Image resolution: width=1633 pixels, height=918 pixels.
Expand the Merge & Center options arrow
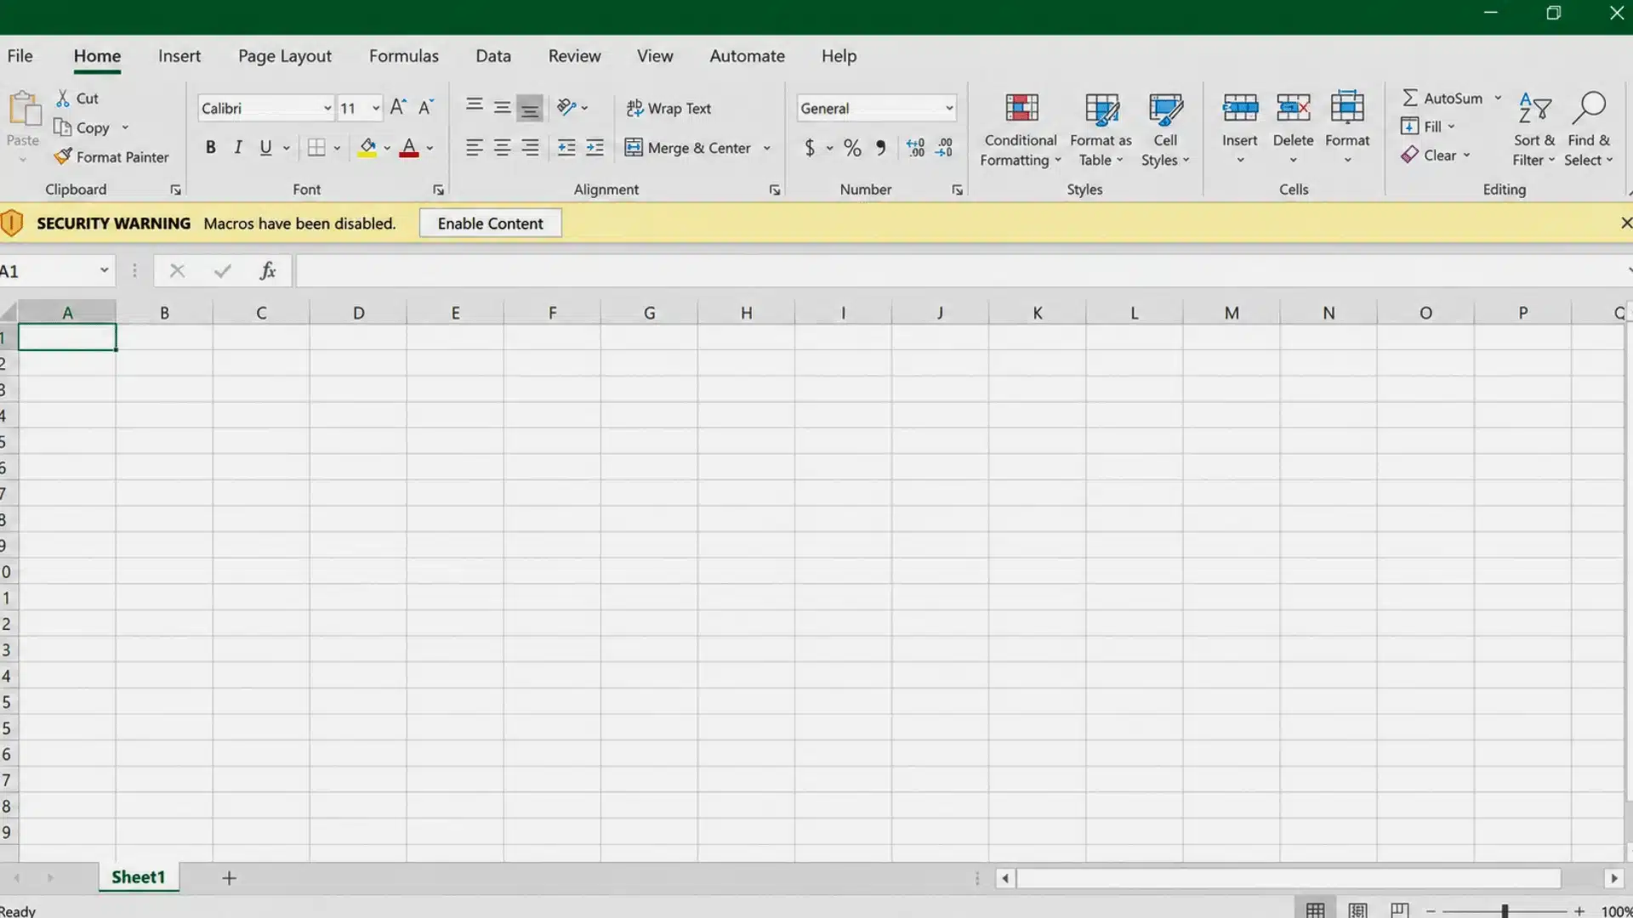coord(767,148)
